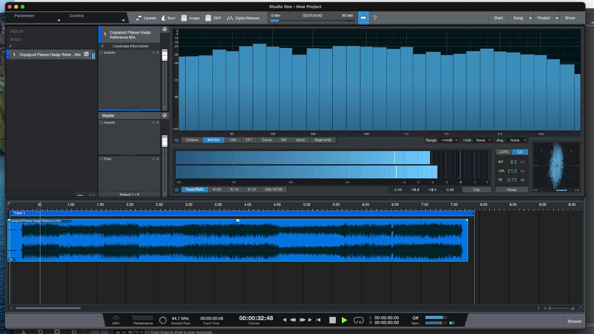594x334 pixels.
Task: Select the Octave spectrum mode
Action: (192, 140)
